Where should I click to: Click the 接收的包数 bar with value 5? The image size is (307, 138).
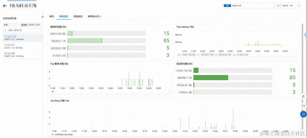coord(107,48)
